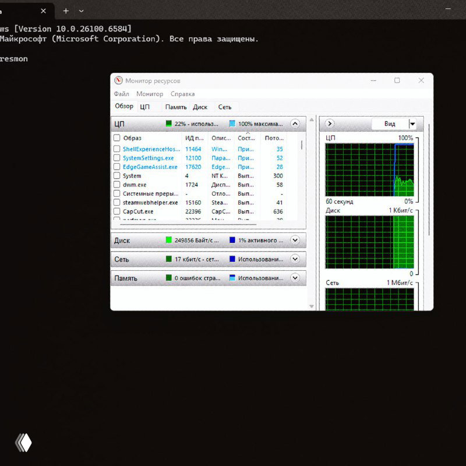The height and width of the screenshot is (466, 466).
Task: Collapse the ЦП section with its chevron
Action: point(295,124)
